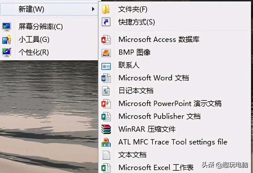
Task: Click the Microsoft Access database icon
Action: pyautogui.click(x=106, y=39)
